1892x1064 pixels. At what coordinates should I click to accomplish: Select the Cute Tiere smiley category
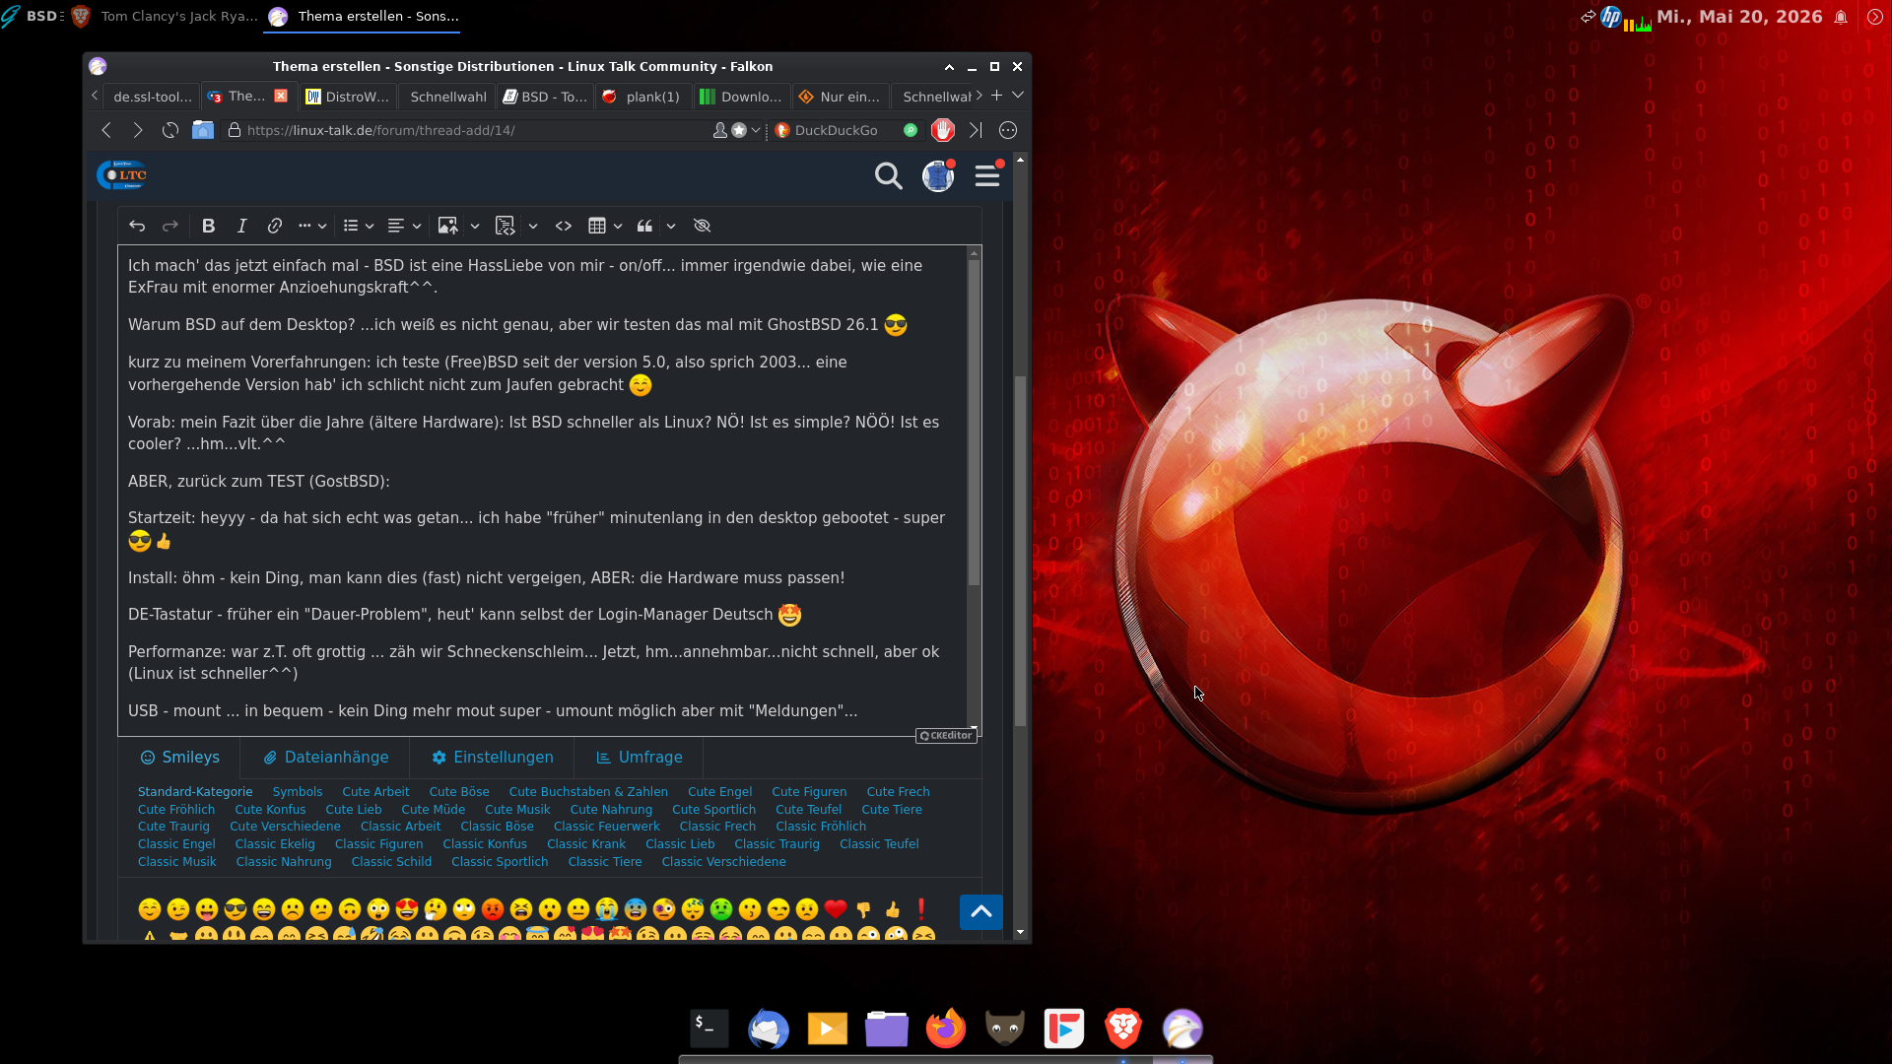tap(892, 810)
